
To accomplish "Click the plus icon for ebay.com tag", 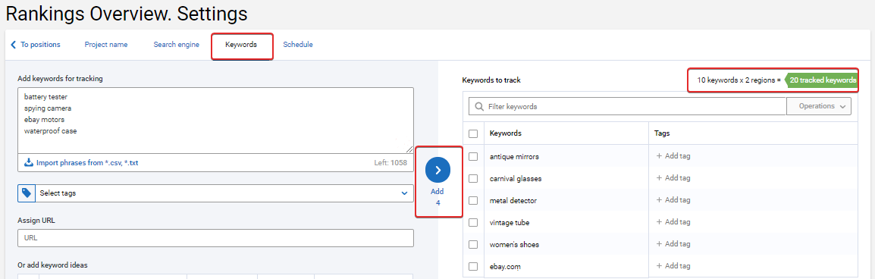I will click(x=659, y=266).
